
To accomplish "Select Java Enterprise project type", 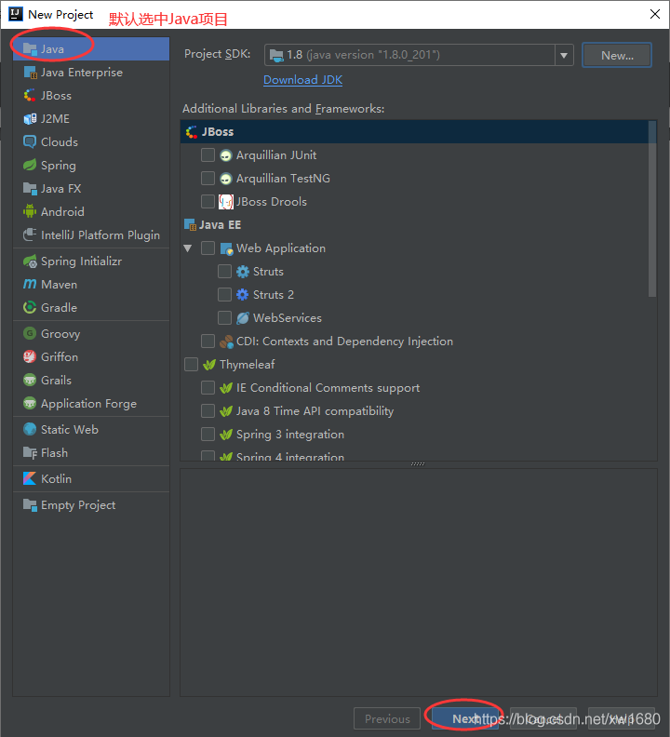I will click(91, 73).
